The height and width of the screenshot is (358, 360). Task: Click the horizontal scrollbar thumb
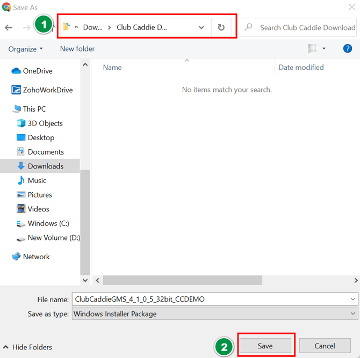click(x=183, y=280)
